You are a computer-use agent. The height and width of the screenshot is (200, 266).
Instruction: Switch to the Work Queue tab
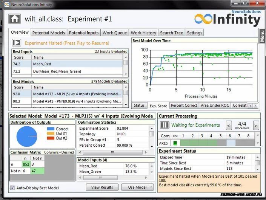tap(115, 33)
